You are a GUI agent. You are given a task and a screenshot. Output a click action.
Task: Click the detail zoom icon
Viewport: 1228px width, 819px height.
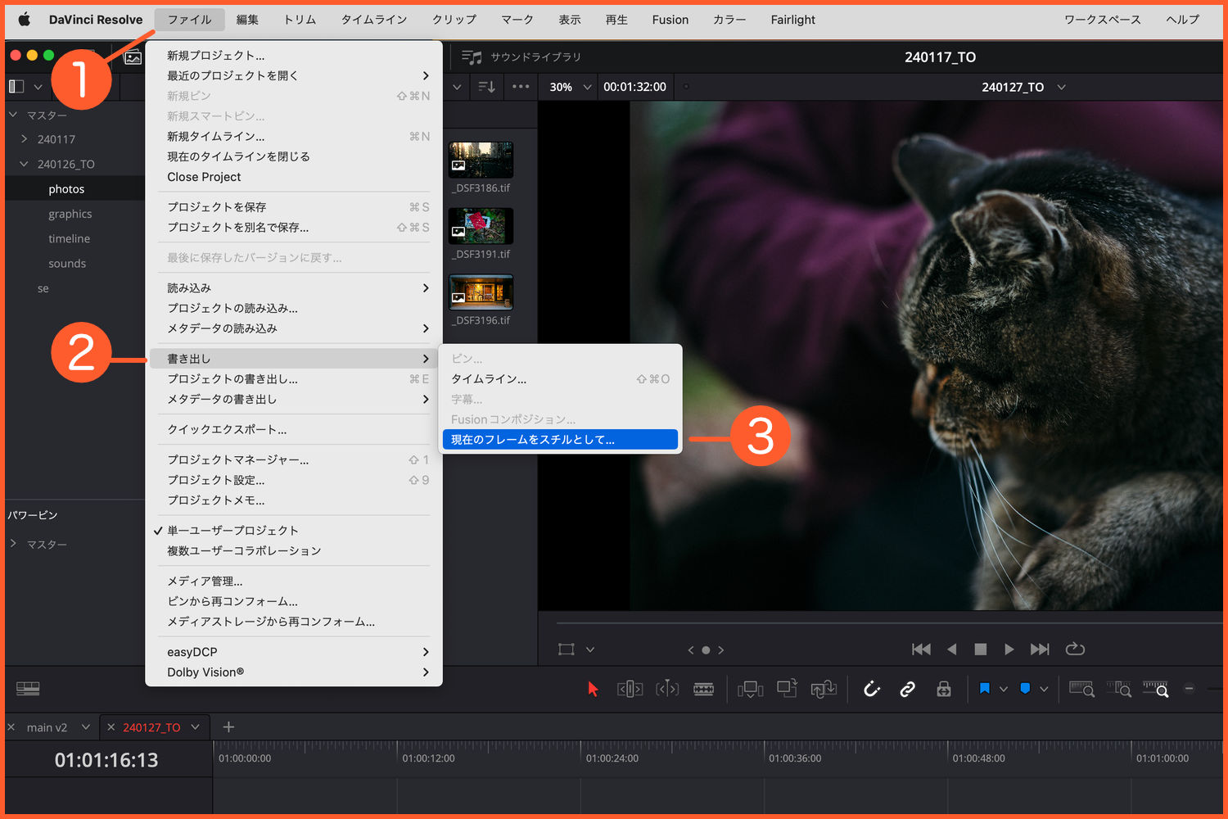pyautogui.click(x=1119, y=690)
